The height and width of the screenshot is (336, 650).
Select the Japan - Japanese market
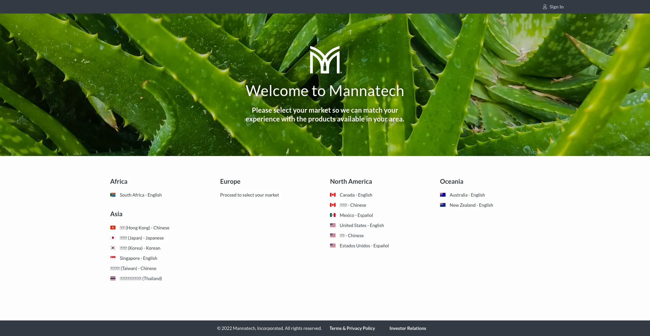[x=142, y=238]
